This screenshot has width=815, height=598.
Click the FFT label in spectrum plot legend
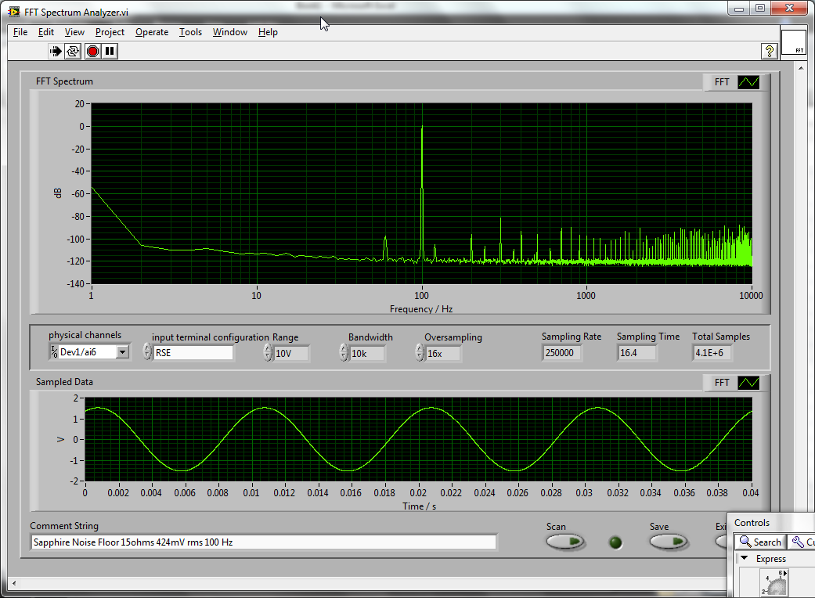[x=721, y=82]
